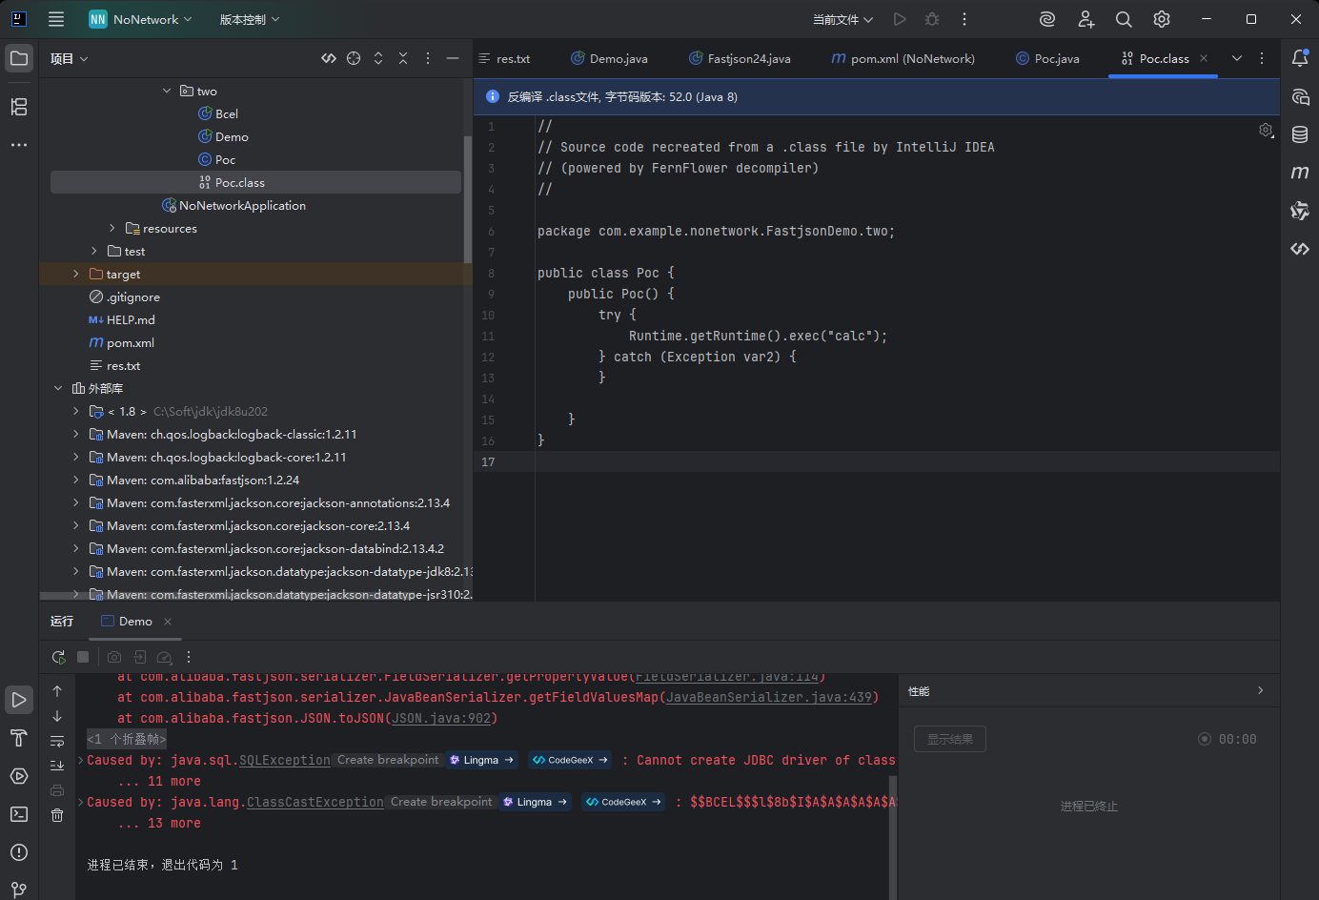
Task: Collapse external libraries node
Action: pyautogui.click(x=58, y=388)
